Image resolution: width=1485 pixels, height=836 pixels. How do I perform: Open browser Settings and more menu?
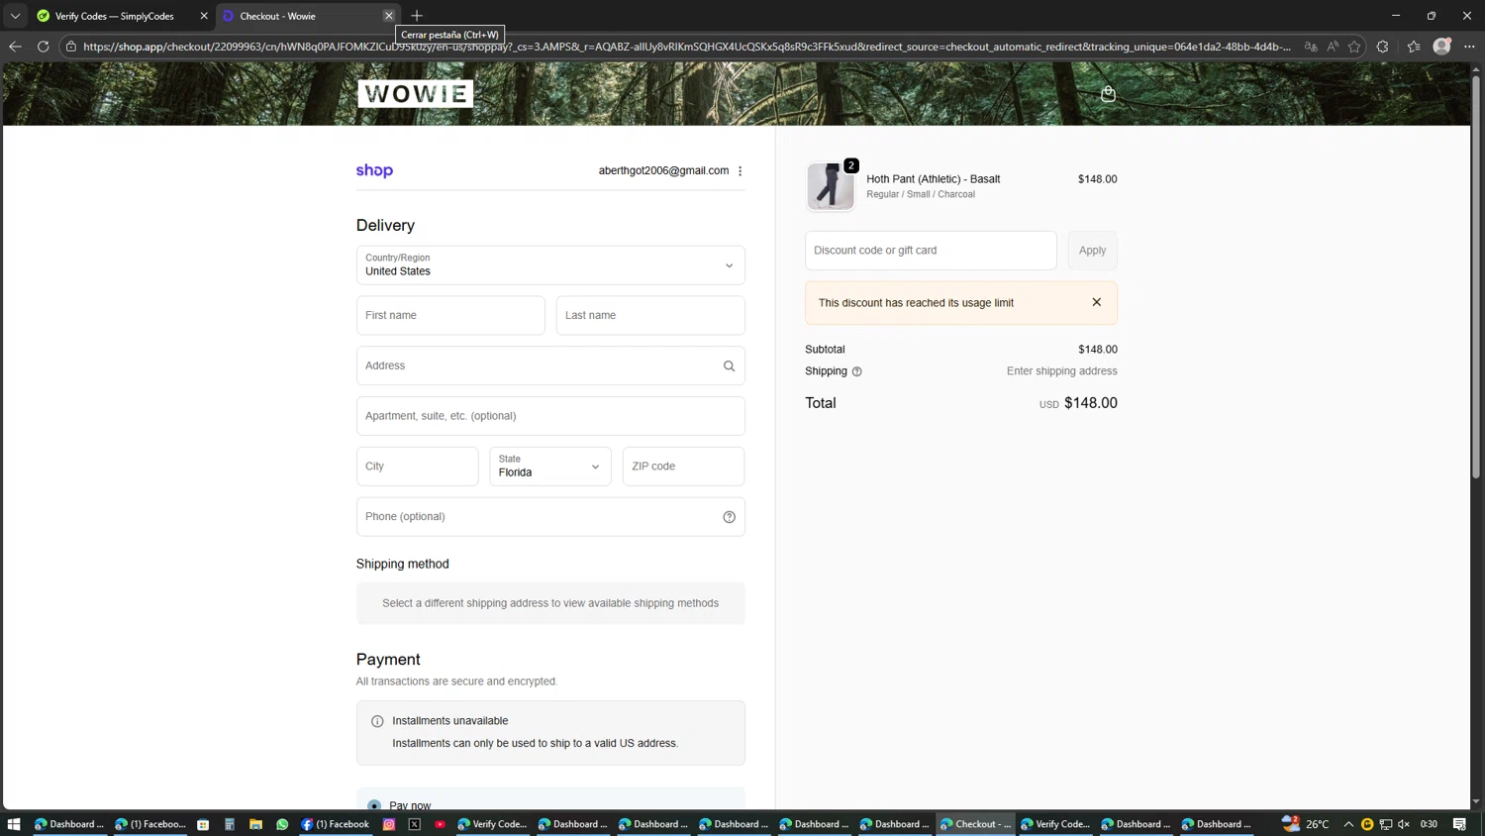tap(1469, 47)
